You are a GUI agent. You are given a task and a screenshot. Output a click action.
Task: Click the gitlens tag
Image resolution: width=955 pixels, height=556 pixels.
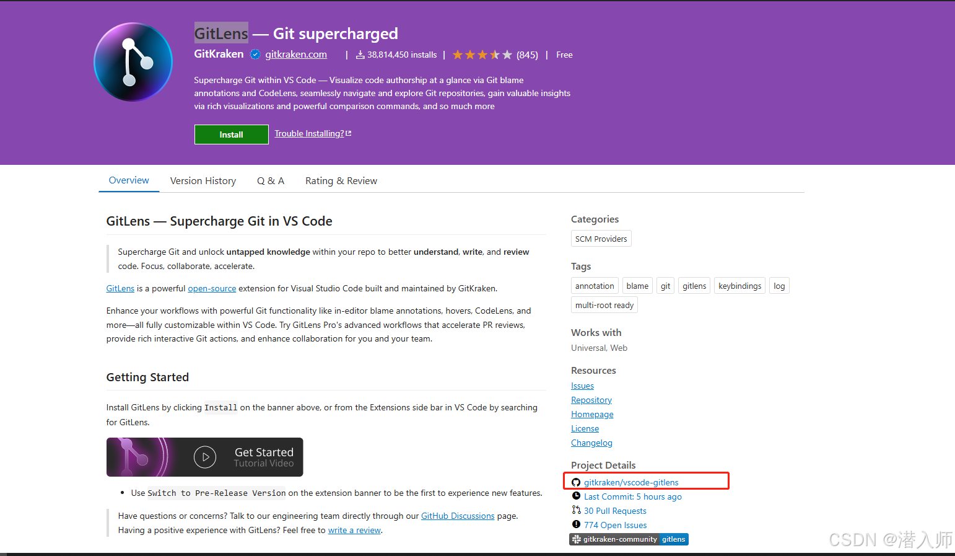(x=694, y=286)
